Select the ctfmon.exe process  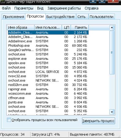(48, 98)
